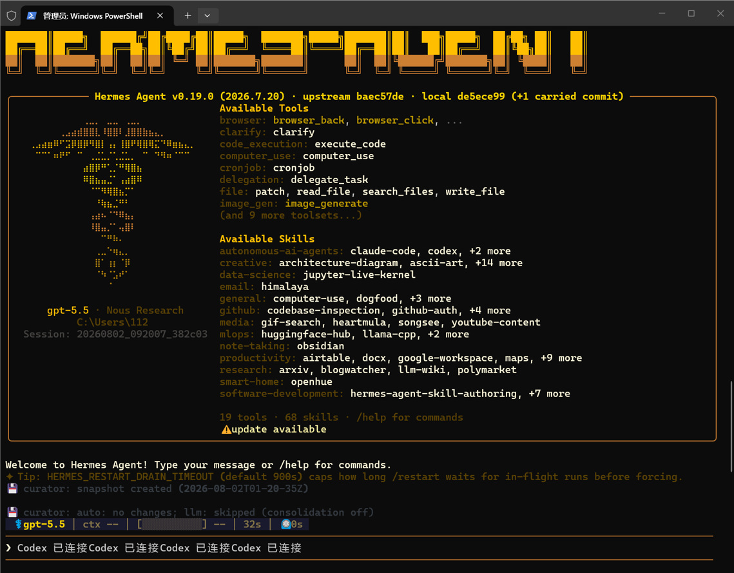
Task: Click the input line with Codex 已连接
Action: pos(359,548)
